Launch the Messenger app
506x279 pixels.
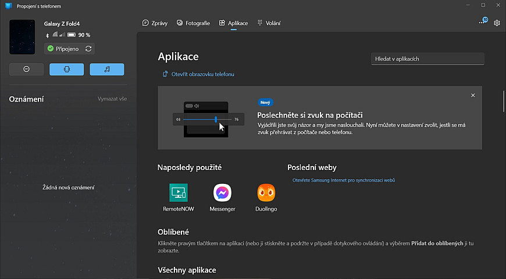pos(222,193)
